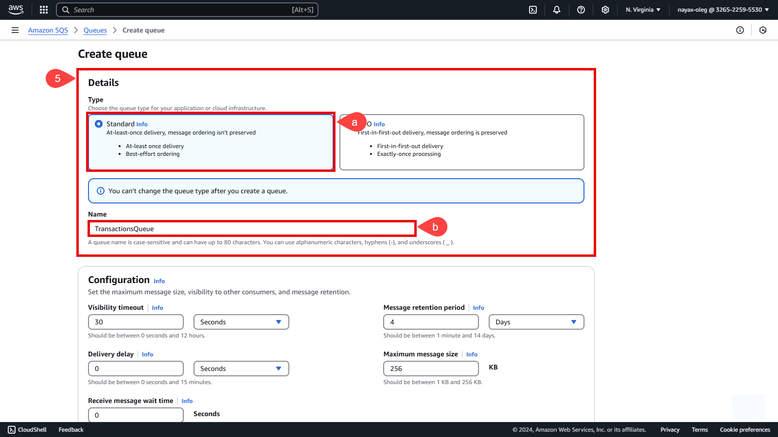Viewport: 778px width, 437px height.
Task: Toggle the side navigation hamburger menu
Action: tap(15, 30)
